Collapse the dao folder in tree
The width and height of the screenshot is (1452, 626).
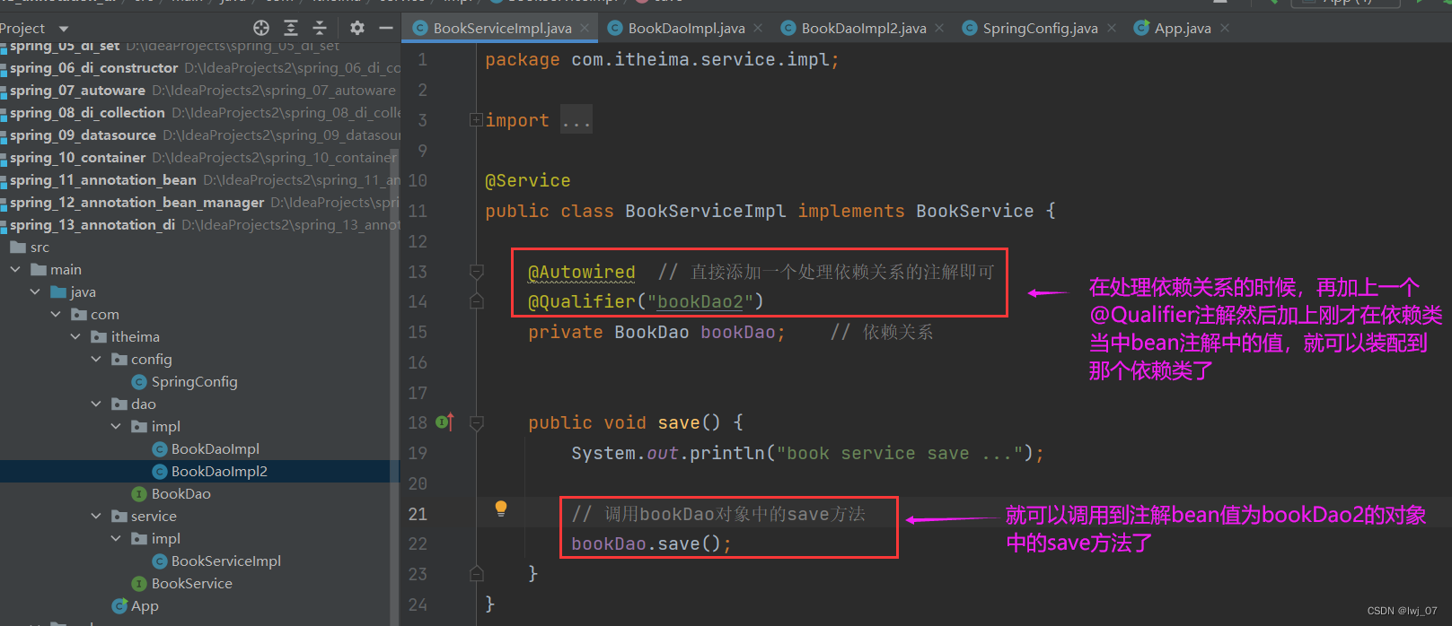pyautogui.click(x=96, y=404)
